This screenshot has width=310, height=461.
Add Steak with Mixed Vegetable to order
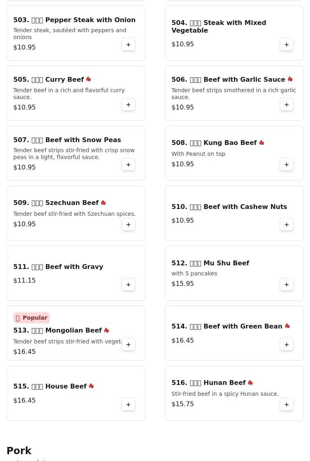click(287, 45)
